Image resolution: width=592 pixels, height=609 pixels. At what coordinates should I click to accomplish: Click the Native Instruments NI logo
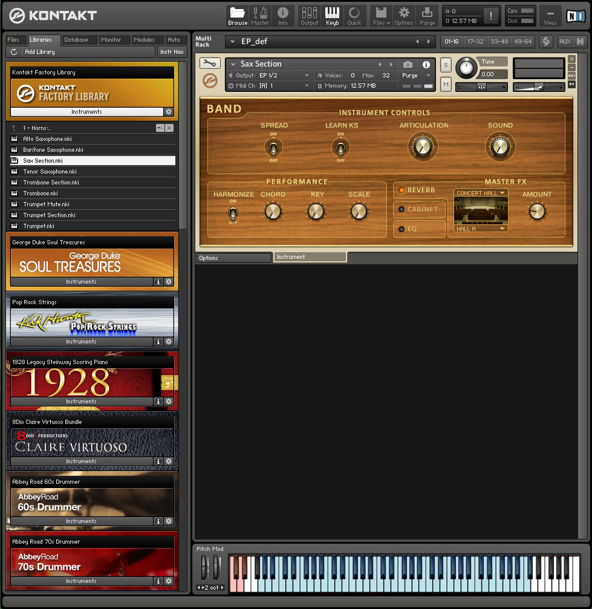[x=576, y=16]
